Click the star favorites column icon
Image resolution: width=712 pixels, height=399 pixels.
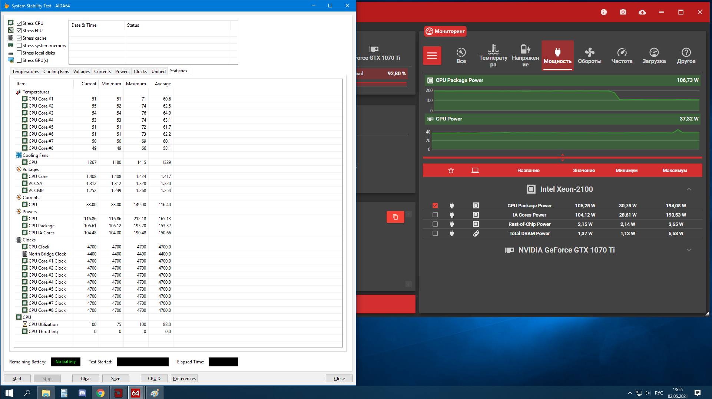[x=451, y=171]
